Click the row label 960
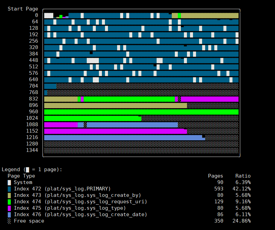The image size is (275, 230). [33, 112]
